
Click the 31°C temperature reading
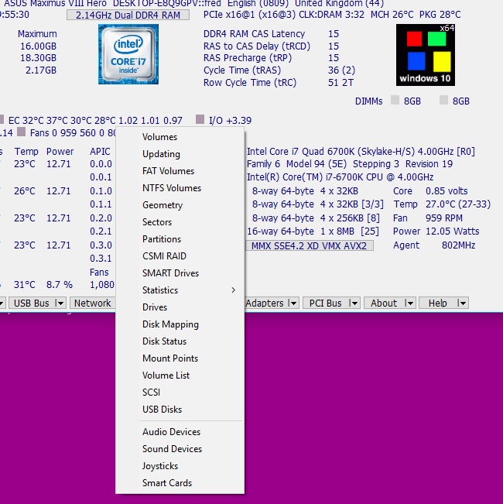(25, 285)
